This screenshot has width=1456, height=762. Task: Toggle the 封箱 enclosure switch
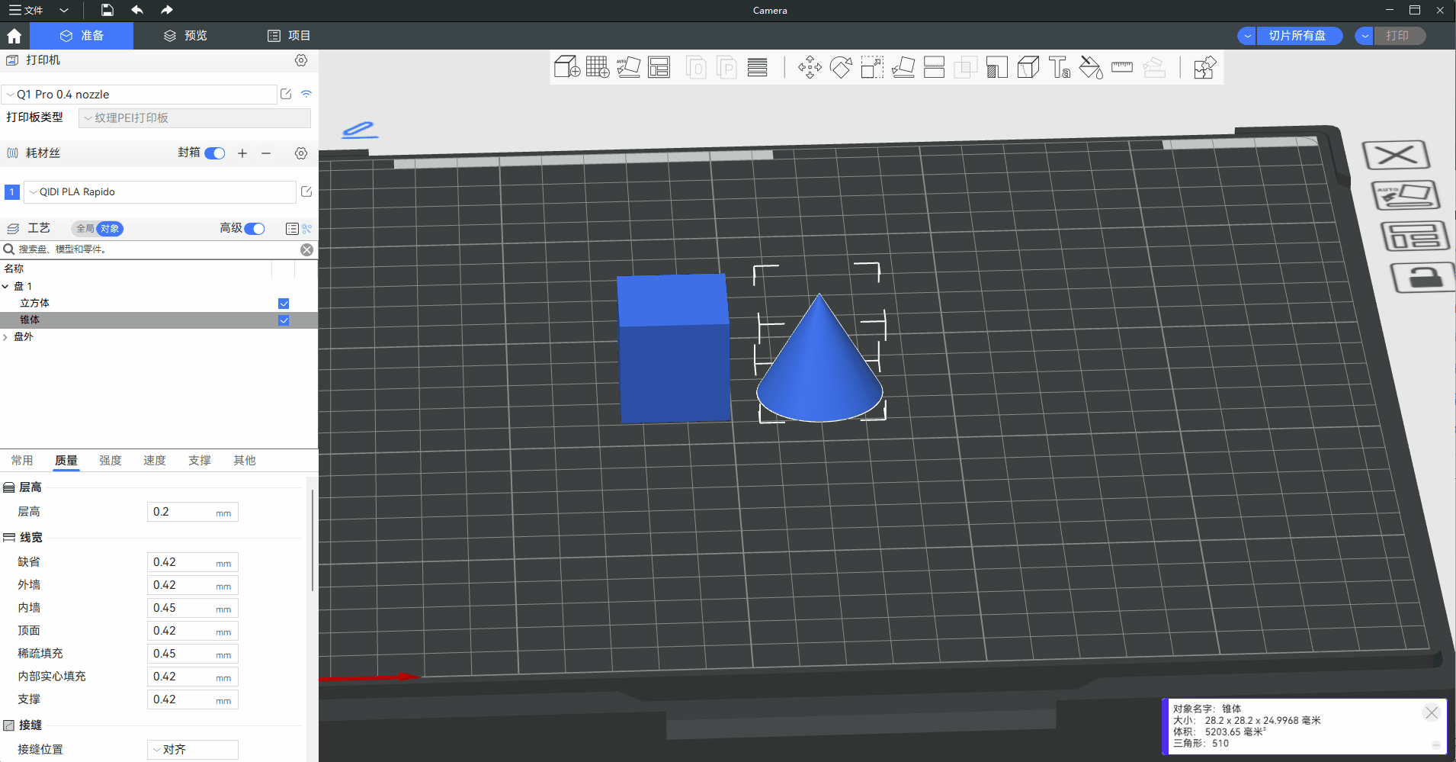tap(215, 153)
